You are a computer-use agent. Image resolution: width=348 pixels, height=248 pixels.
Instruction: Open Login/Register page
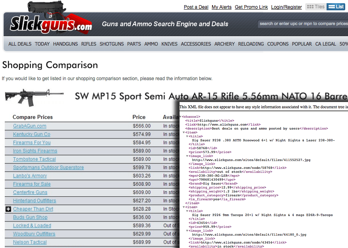pyautogui.click(x=287, y=7)
